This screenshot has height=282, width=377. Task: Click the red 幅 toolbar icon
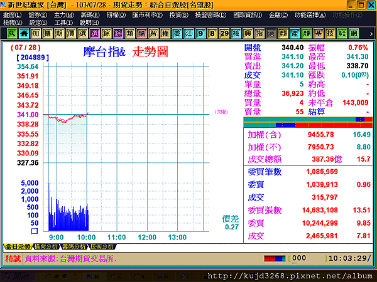(141, 33)
